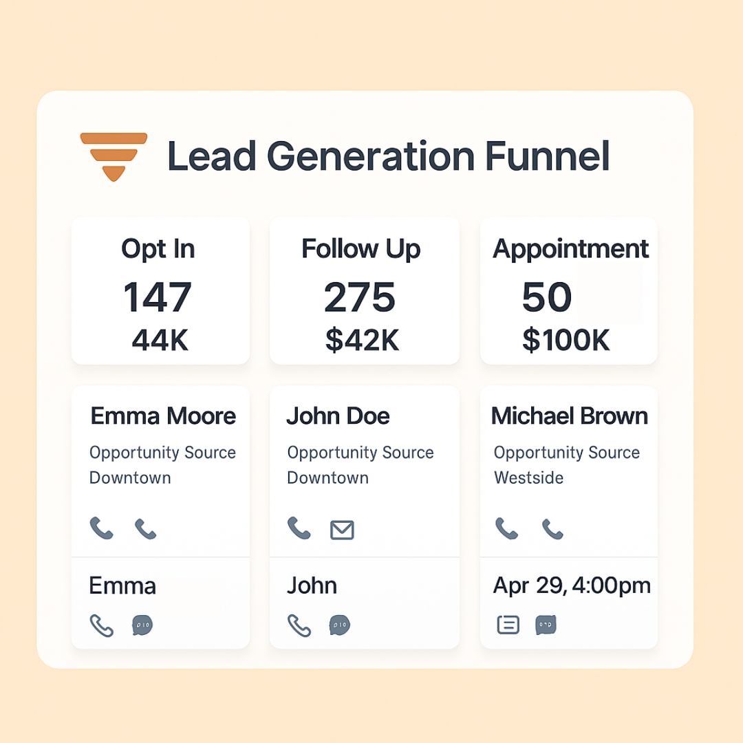The width and height of the screenshot is (743, 743).
Task: Click the first phone icon on Michael Brown's card
Action: [x=506, y=528]
